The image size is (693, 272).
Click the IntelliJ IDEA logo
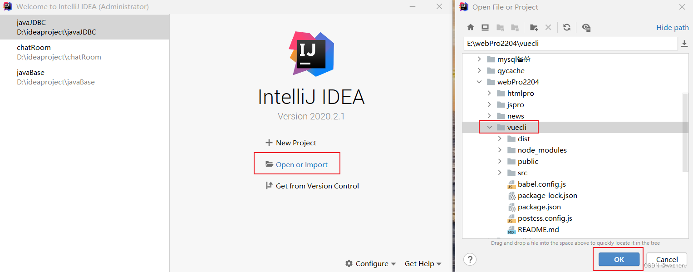311,53
